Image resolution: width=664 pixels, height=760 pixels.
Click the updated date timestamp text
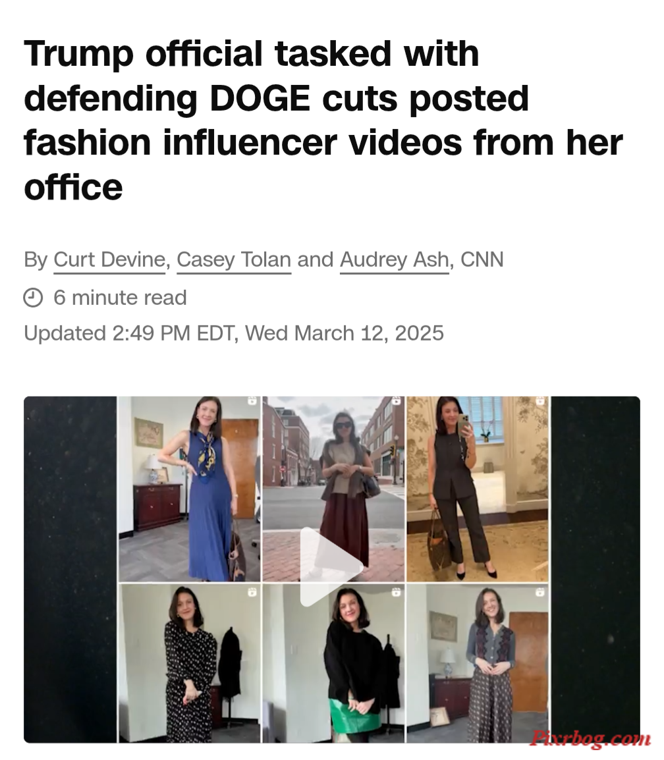point(234,333)
